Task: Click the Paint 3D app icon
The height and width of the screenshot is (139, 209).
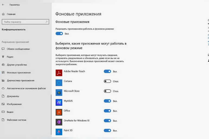Action: click(x=59, y=132)
